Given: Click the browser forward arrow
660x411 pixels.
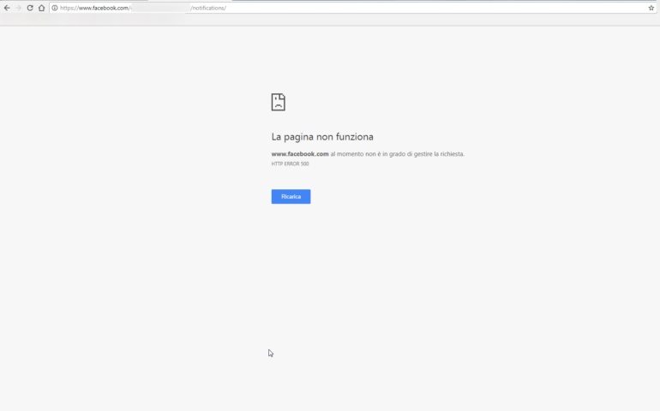Looking at the screenshot, I should tap(19, 8).
